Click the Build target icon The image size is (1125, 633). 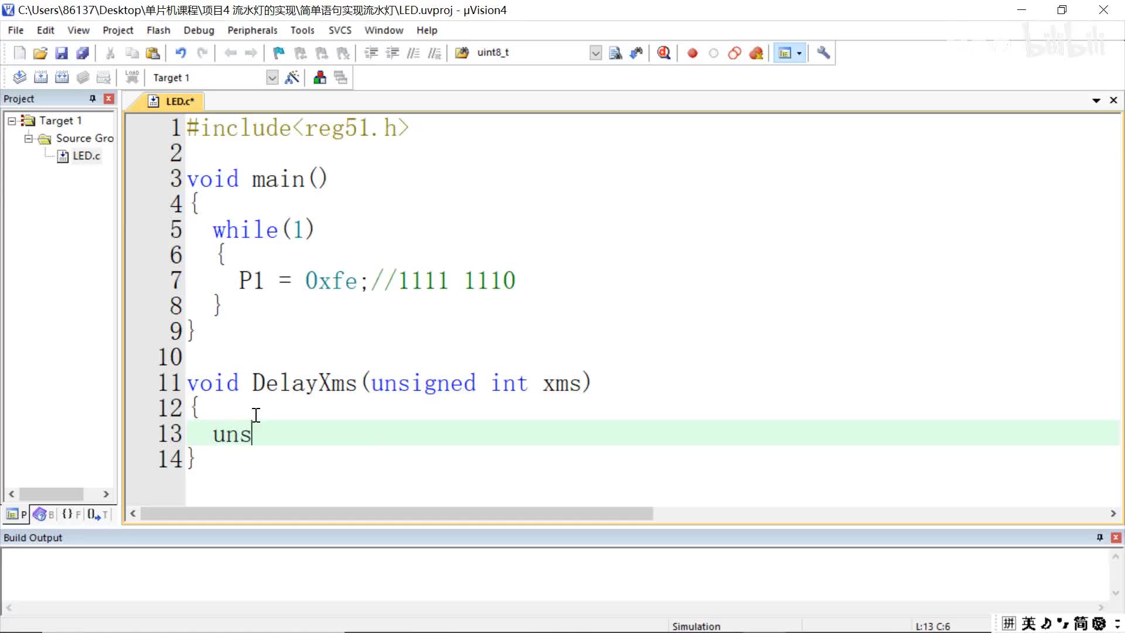pos(40,77)
